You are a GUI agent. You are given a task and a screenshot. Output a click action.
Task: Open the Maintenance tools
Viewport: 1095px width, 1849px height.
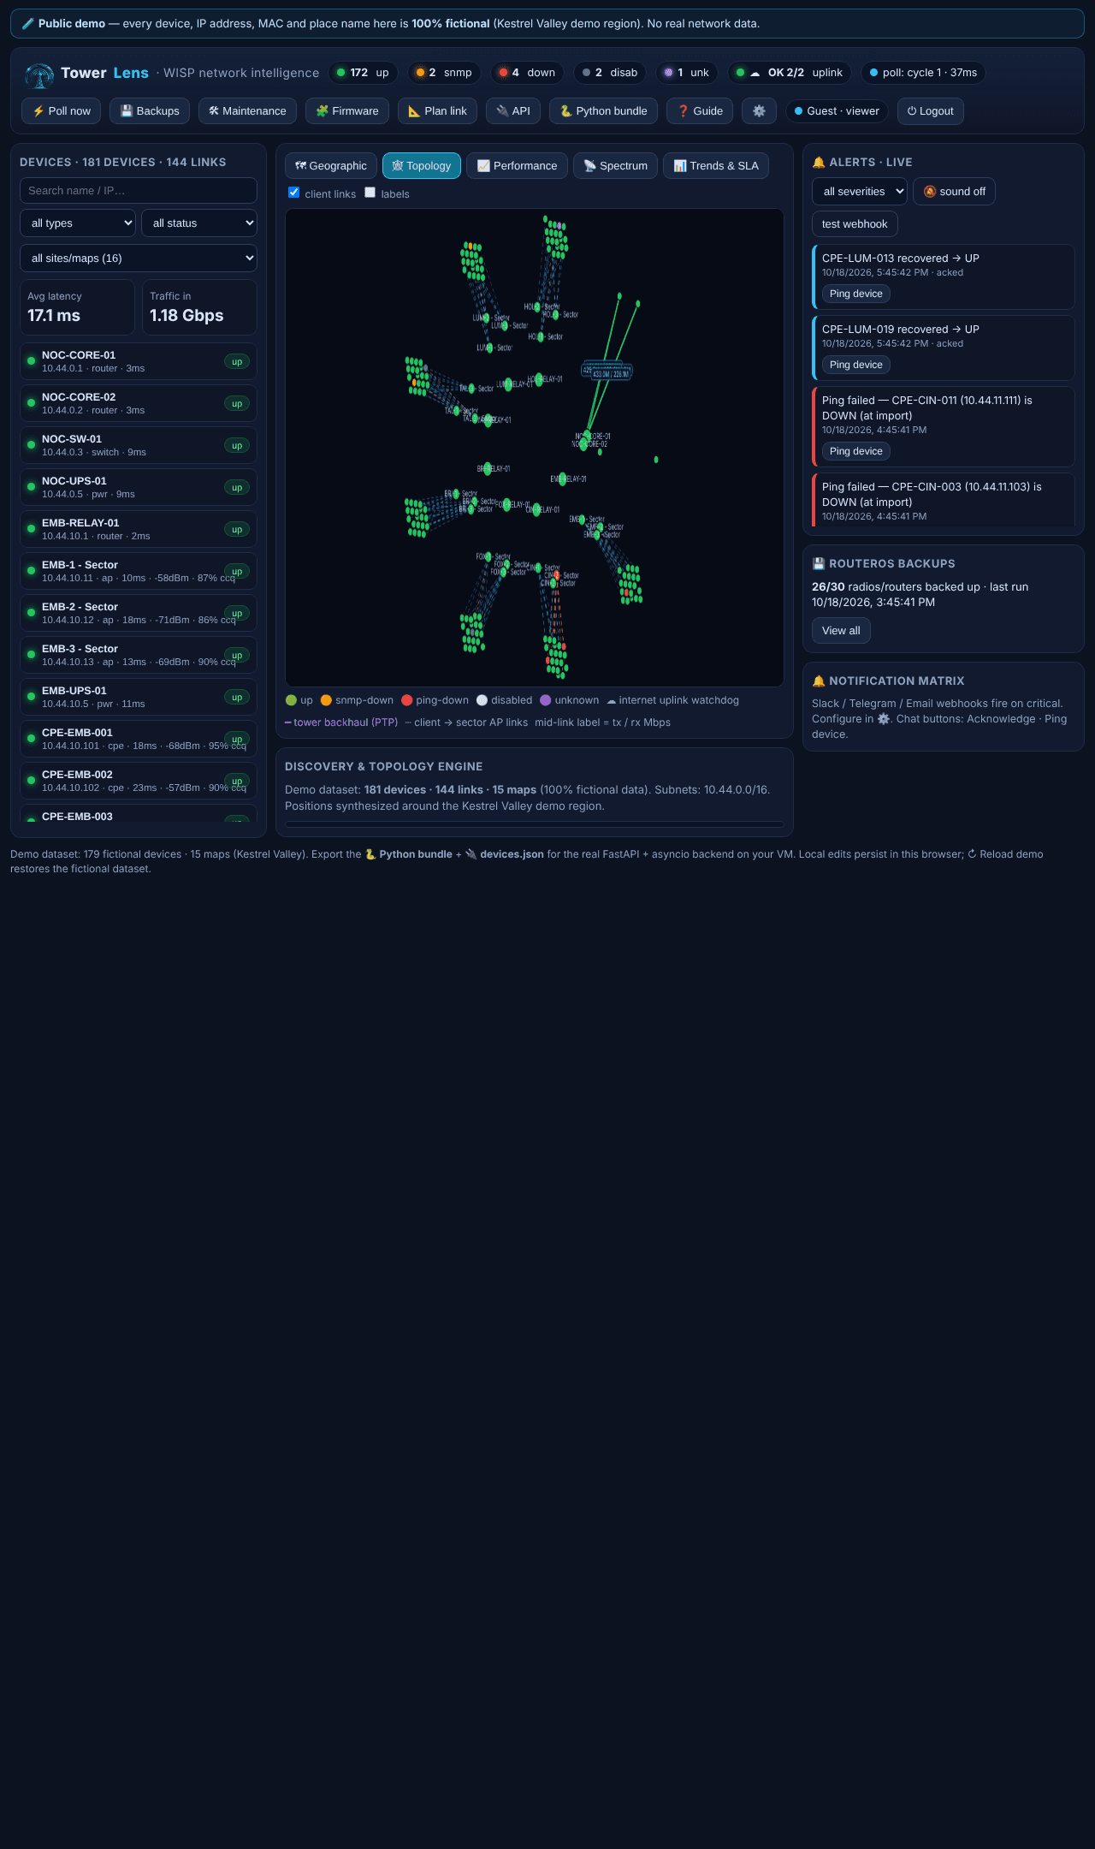(247, 111)
